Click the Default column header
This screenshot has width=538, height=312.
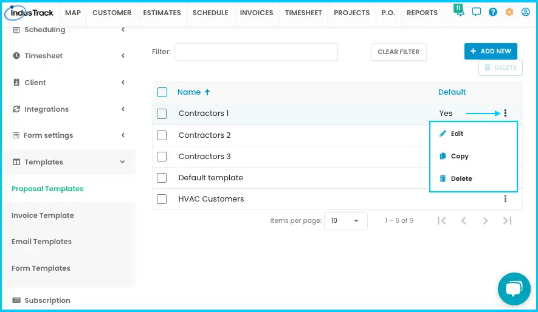pos(452,92)
